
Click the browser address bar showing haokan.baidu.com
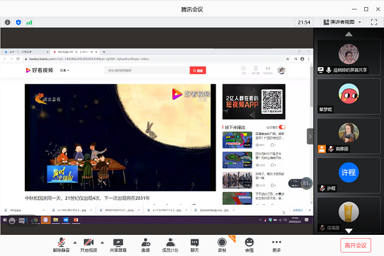(154, 59)
